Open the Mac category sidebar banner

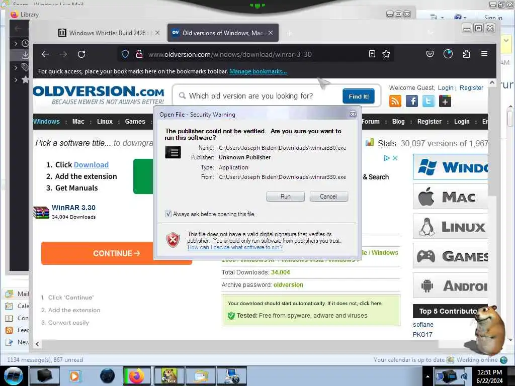[450, 197]
